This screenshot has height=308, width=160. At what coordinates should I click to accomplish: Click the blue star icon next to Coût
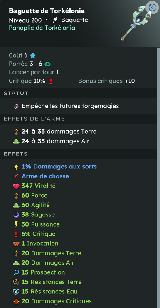coord(33,56)
